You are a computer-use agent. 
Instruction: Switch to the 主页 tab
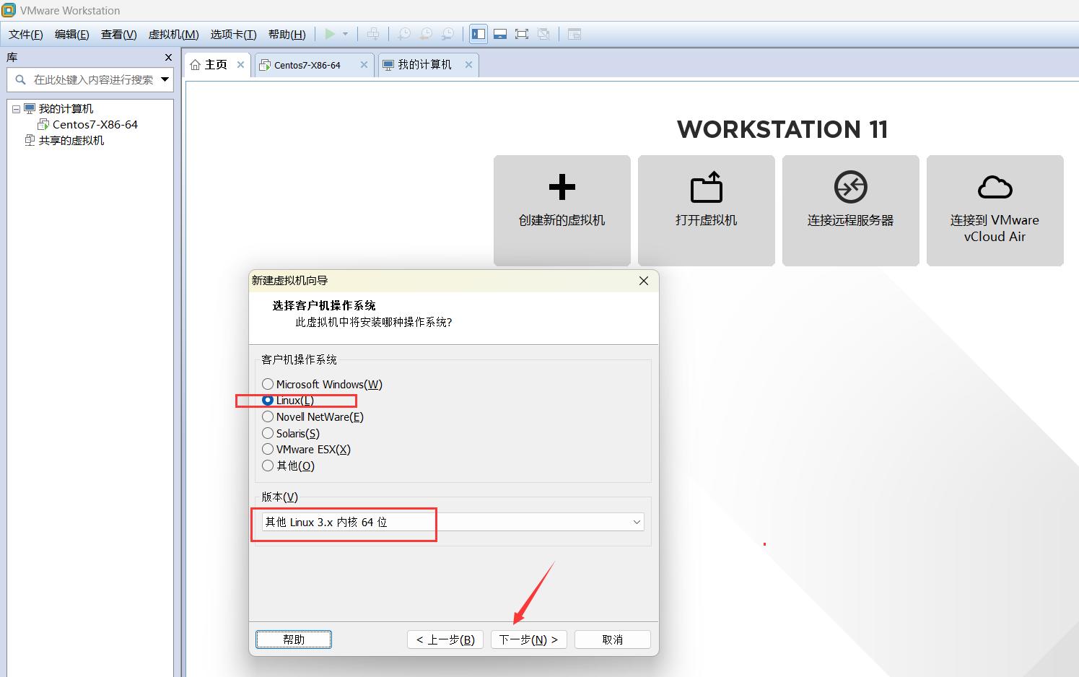(217, 64)
